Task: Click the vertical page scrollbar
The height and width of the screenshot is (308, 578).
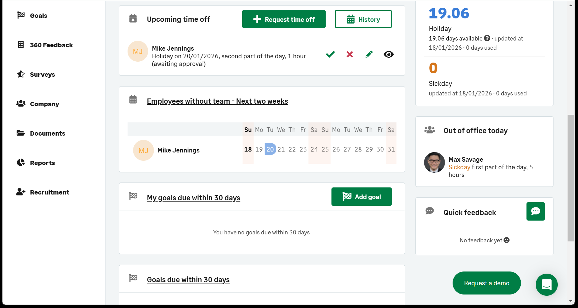Action: tap(571, 178)
